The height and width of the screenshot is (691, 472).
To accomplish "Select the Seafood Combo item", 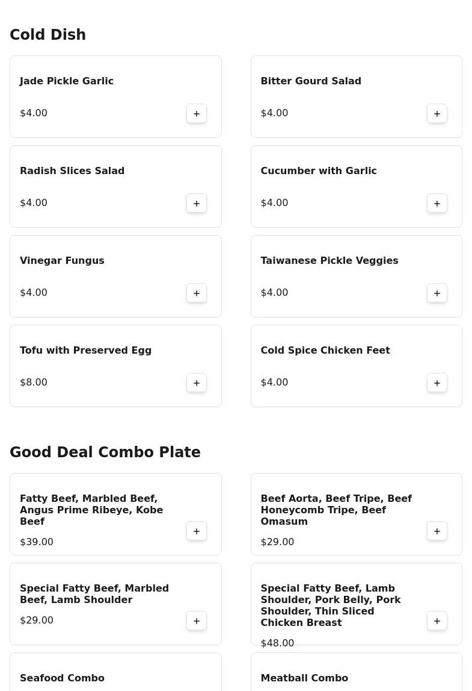I will tap(62, 678).
